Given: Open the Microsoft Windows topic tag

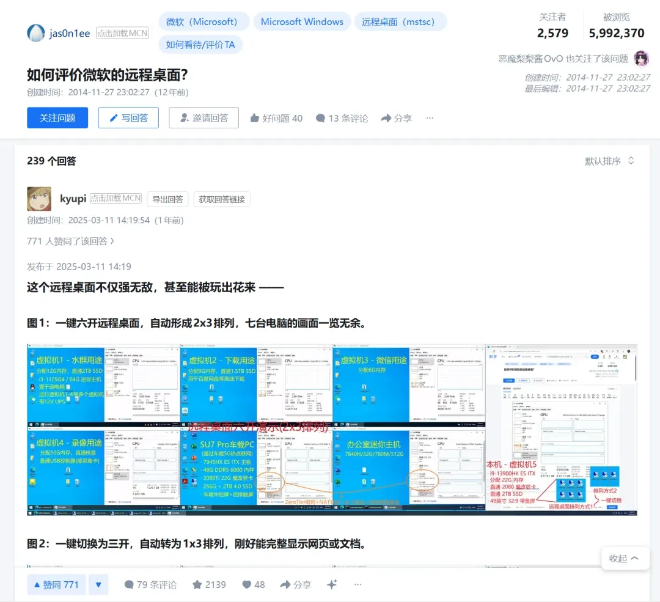Looking at the screenshot, I should 302,21.
